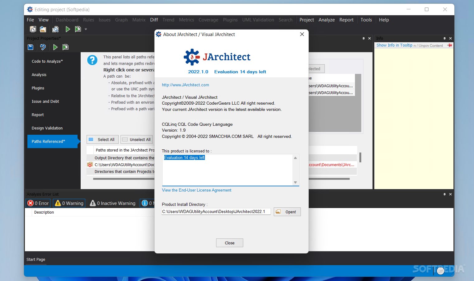Select the Report sidebar section
The height and width of the screenshot is (281, 474).
[52, 115]
